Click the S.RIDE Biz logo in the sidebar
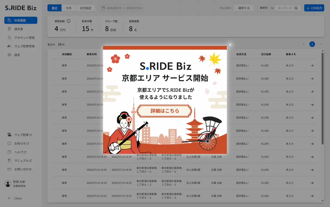Image resolution: width=330 pixels, height=207 pixels. 21,8
